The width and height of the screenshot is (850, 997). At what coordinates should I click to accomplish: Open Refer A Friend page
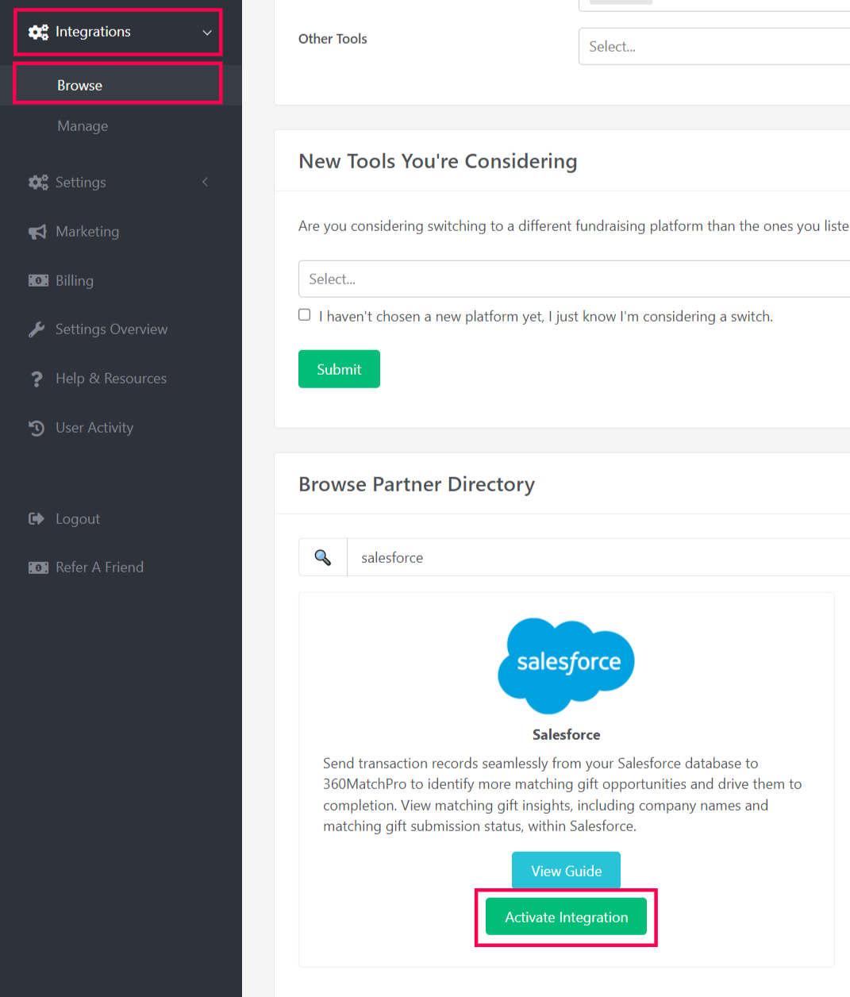click(x=99, y=568)
